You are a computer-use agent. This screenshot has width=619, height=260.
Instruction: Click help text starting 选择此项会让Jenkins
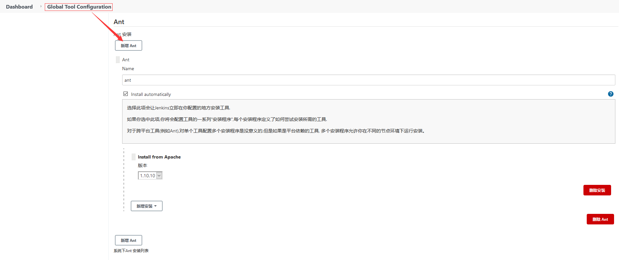(x=178, y=108)
